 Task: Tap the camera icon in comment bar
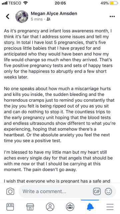click(x=10, y=191)
